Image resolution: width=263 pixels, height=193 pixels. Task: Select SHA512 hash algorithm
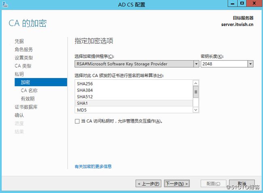(x=134, y=97)
